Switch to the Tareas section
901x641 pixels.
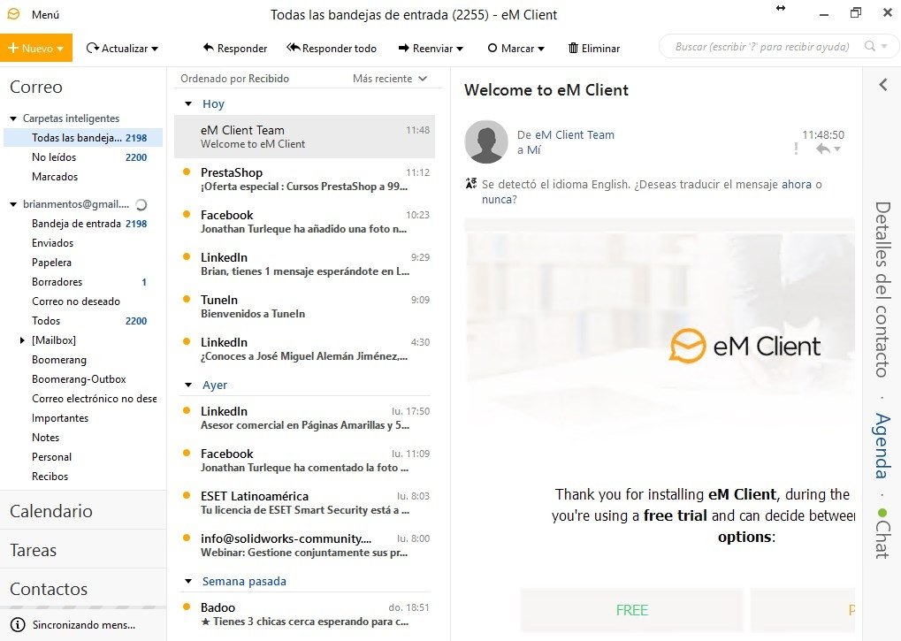83,550
